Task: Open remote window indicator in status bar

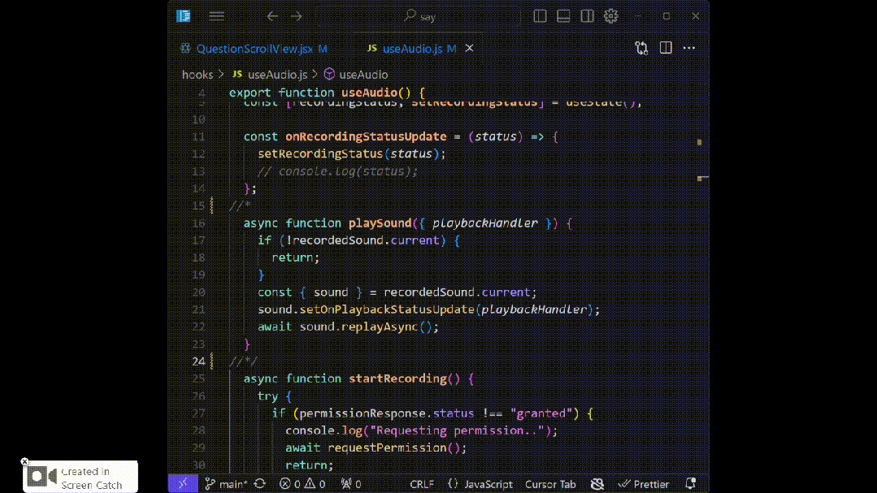Action: coord(183,483)
